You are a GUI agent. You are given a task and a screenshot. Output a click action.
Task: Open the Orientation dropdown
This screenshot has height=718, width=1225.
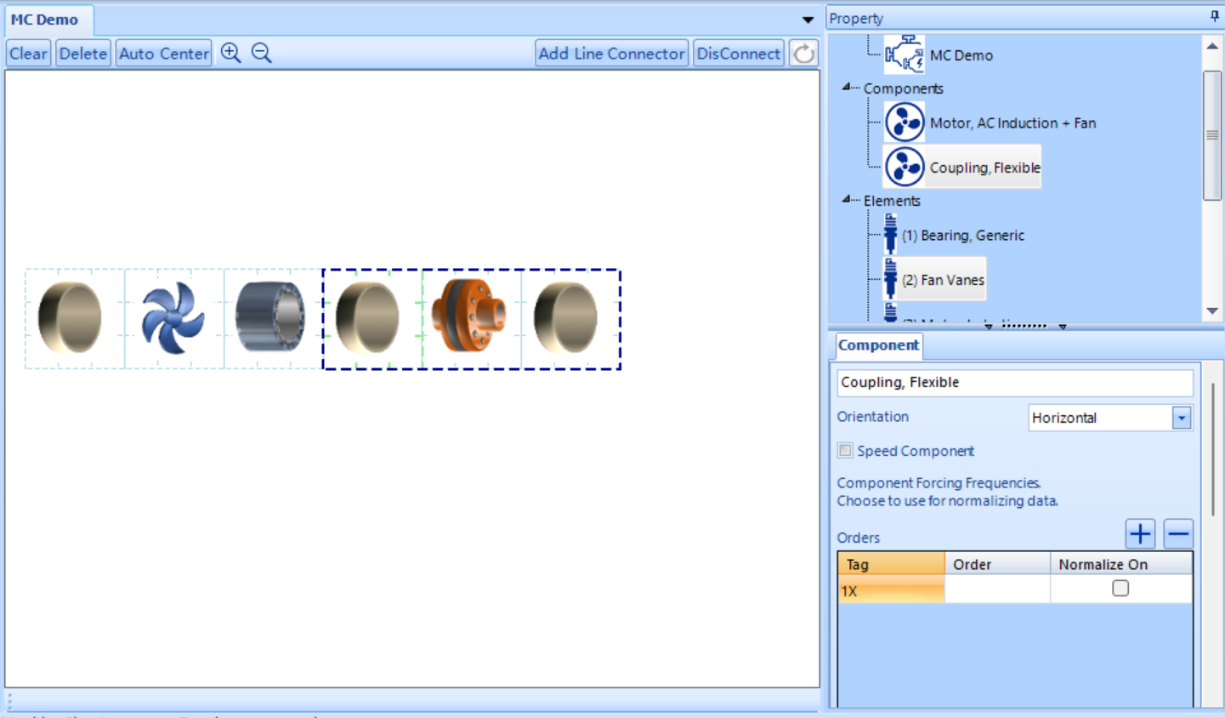point(1182,418)
